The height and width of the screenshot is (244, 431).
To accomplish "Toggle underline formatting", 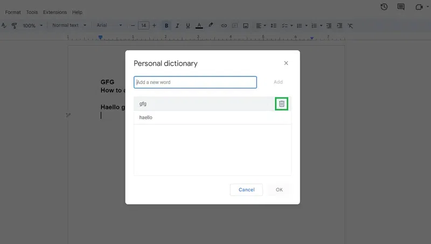I will (187, 25).
